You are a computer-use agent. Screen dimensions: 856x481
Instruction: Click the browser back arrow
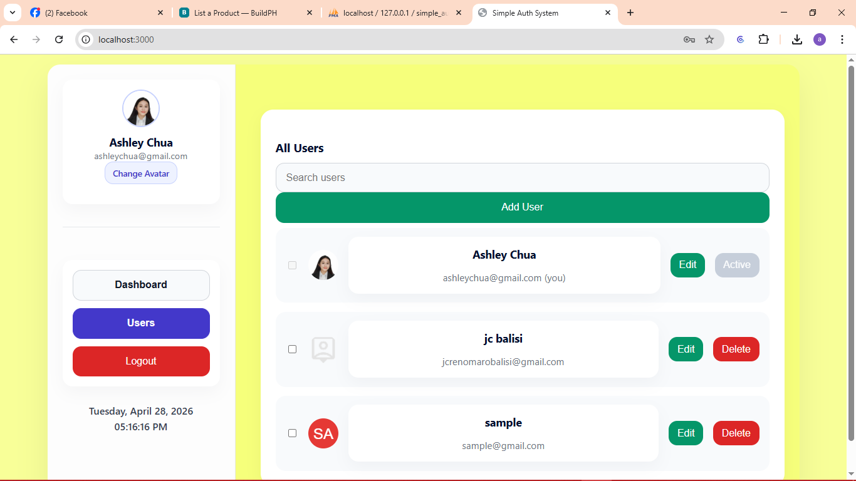tap(14, 39)
